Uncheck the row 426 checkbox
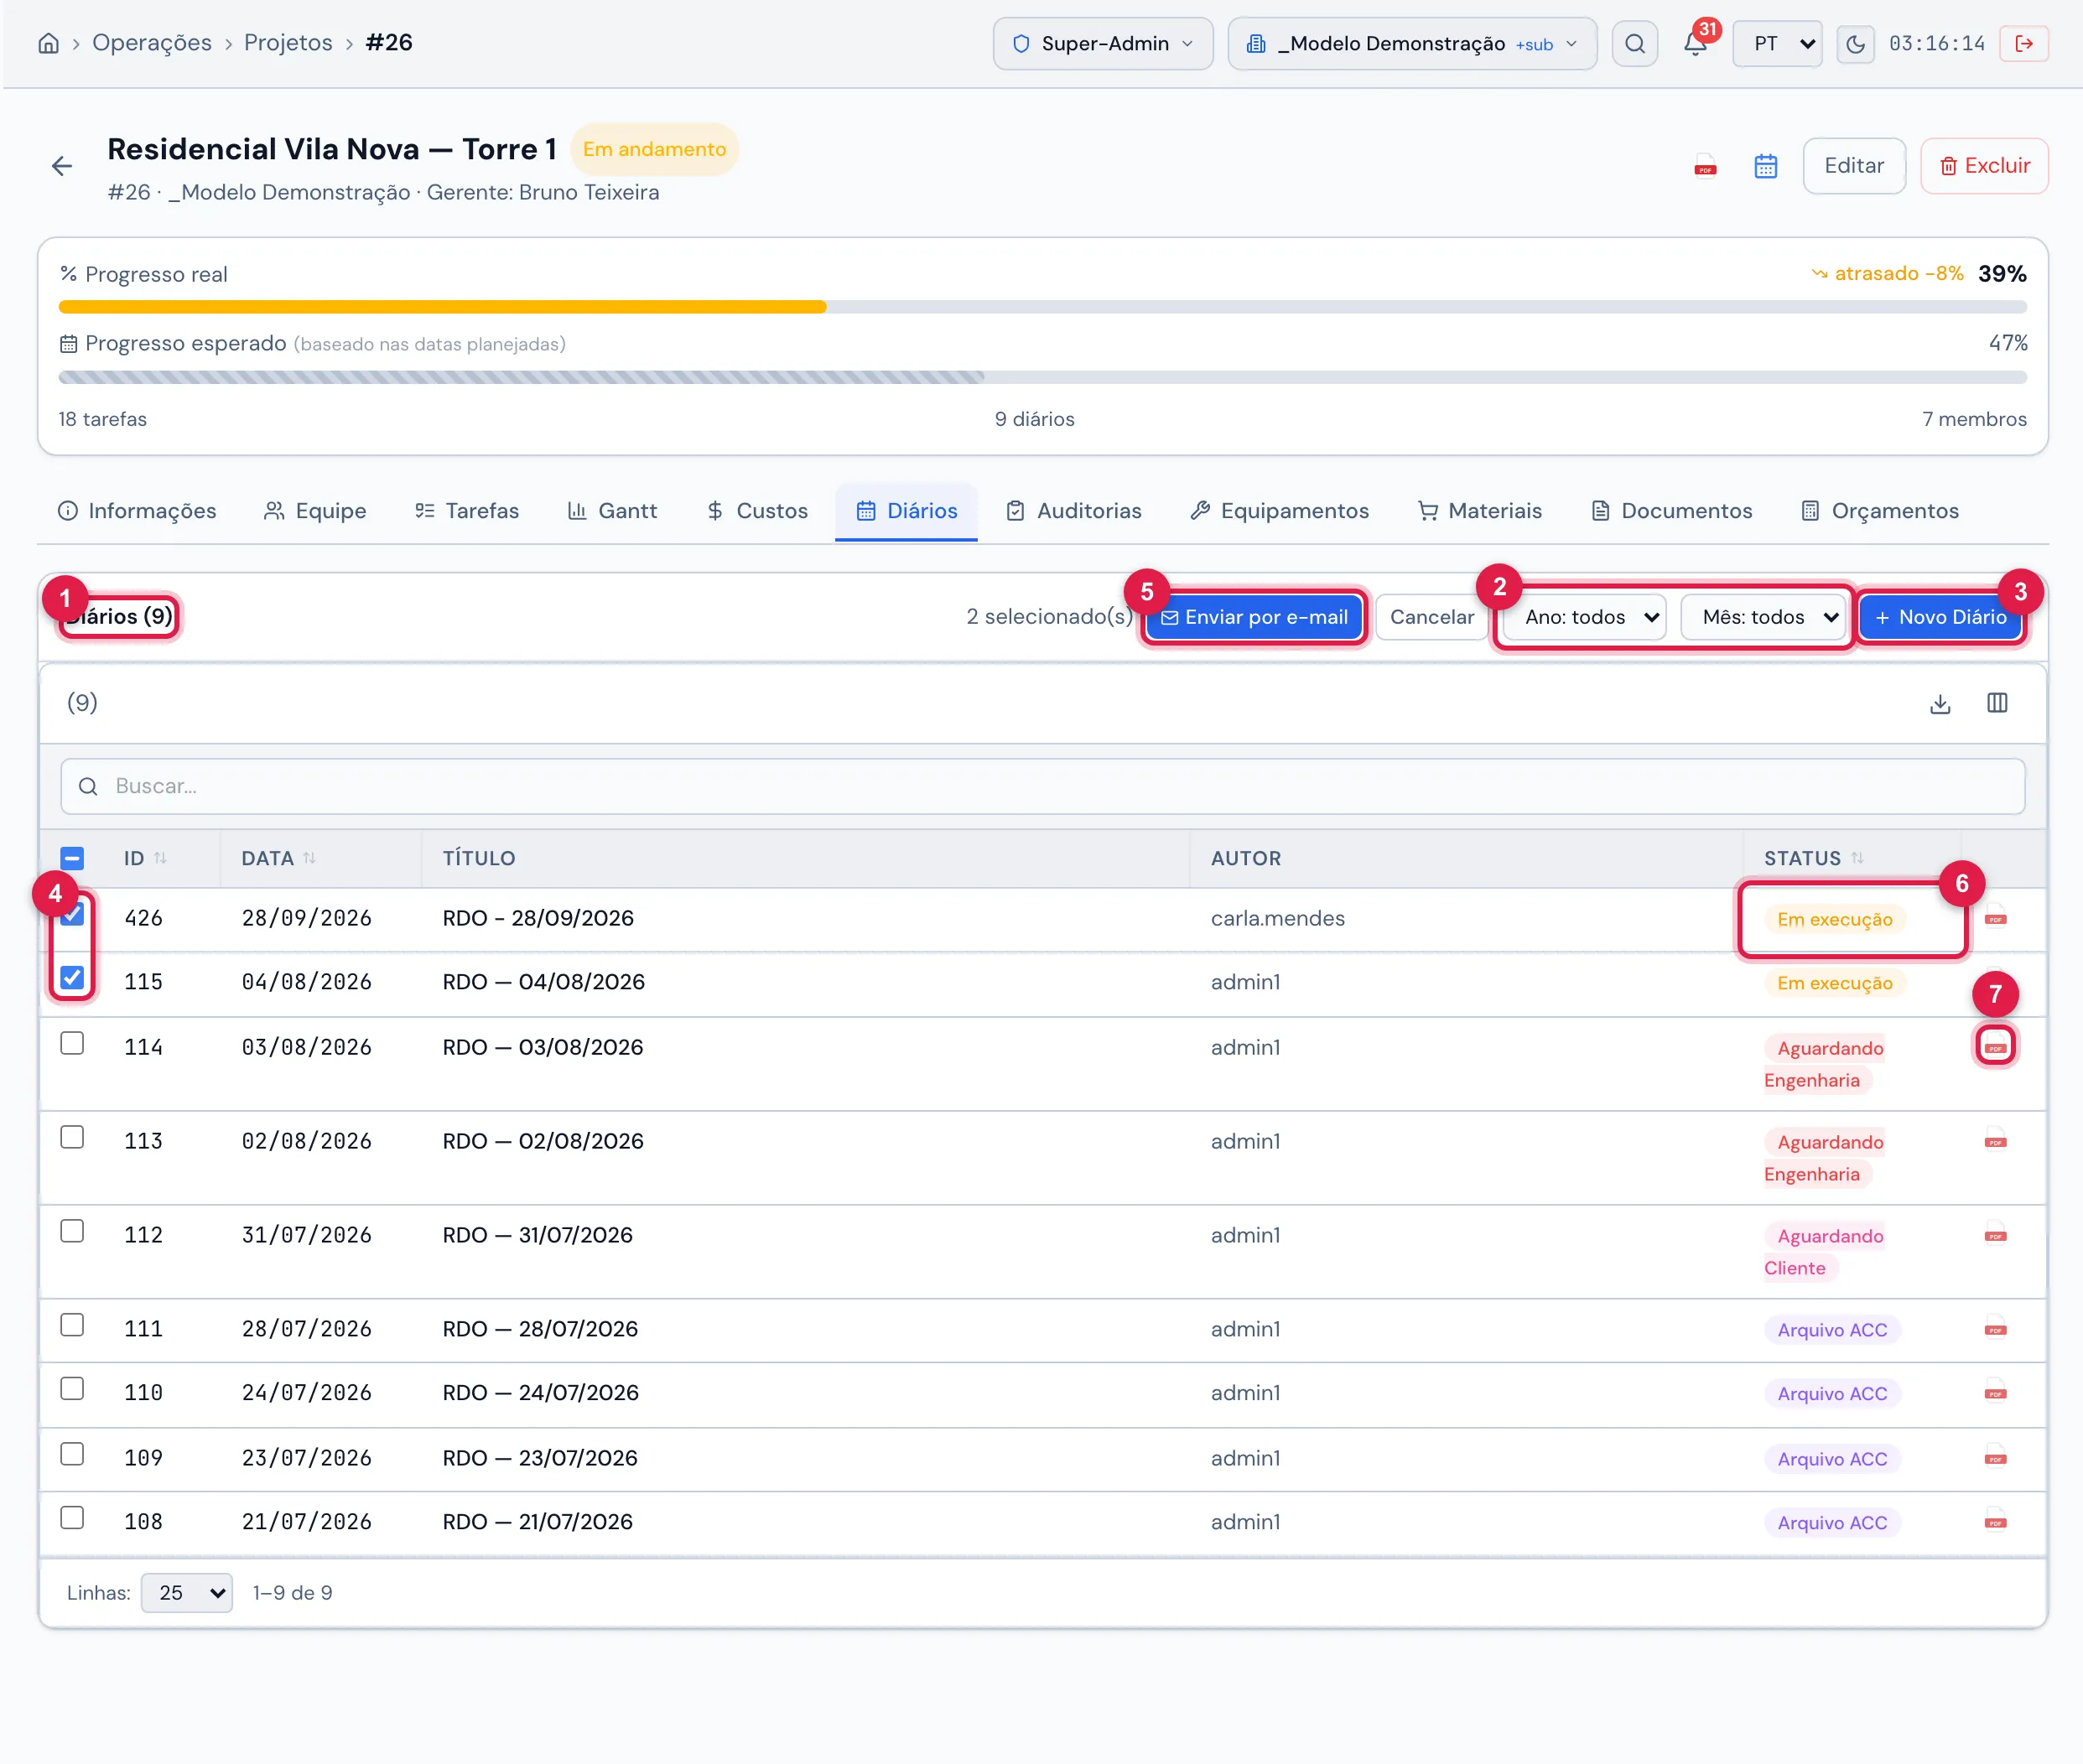The height and width of the screenshot is (1764, 2083). click(72, 914)
